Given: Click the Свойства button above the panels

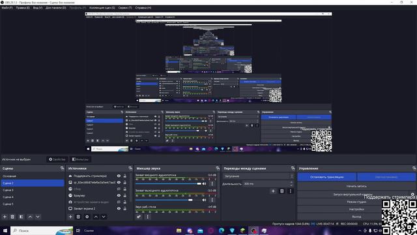Looking at the screenshot, I should 57,159.
